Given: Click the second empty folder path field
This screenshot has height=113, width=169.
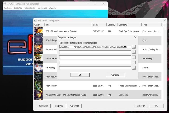Looking at the screenshot, I should pyautogui.click(x=95, y=52).
